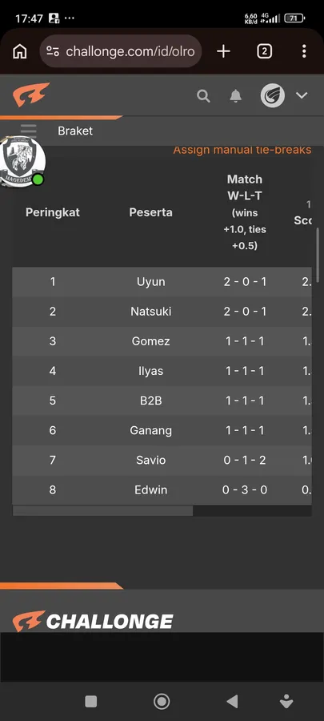Click the user avatar in header
Image resolution: width=324 pixels, height=721 pixels.
pyautogui.click(x=273, y=95)
